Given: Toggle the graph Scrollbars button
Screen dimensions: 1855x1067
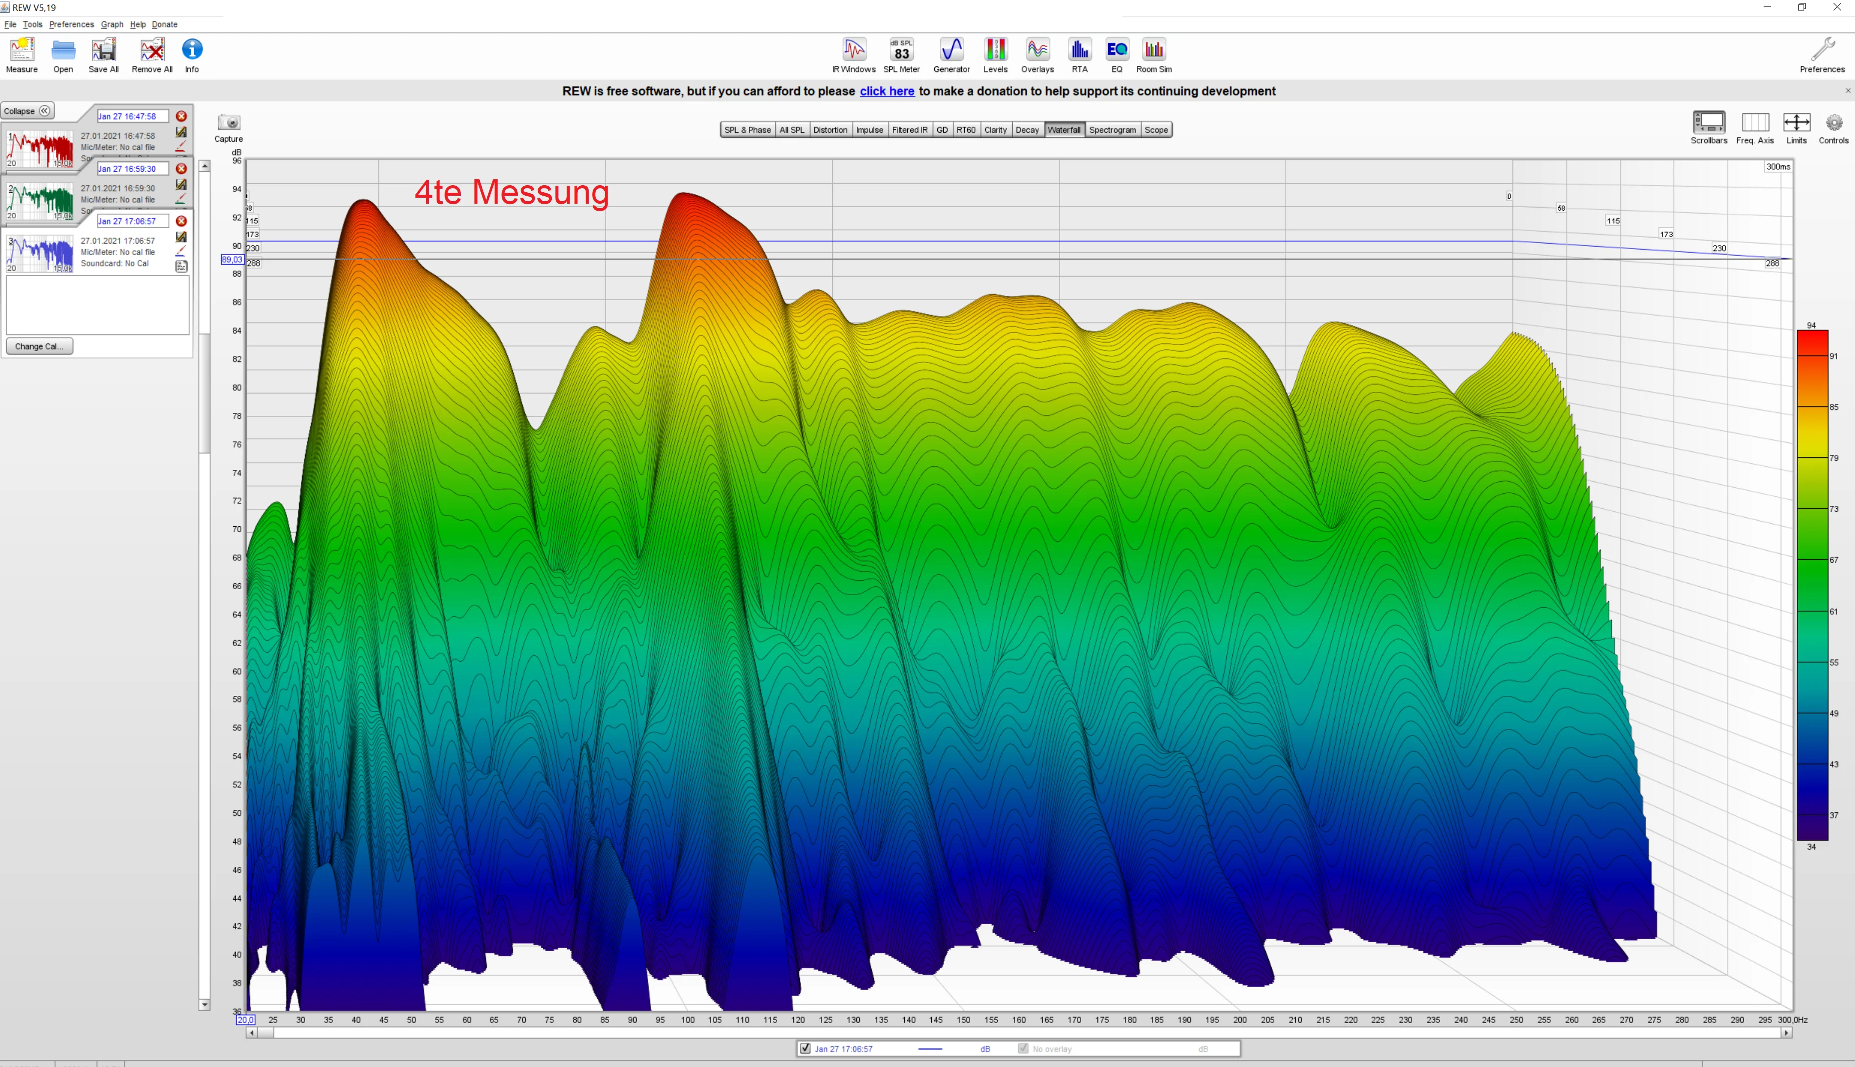Looking at the screenshot, I should click(1709, 127).
